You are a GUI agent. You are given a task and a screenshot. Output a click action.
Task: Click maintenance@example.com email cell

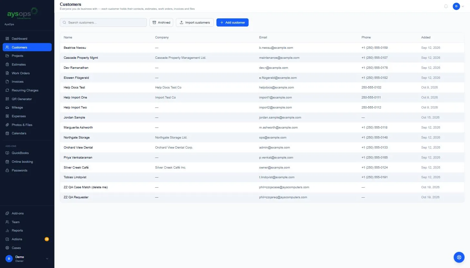[x=279, y=58]
